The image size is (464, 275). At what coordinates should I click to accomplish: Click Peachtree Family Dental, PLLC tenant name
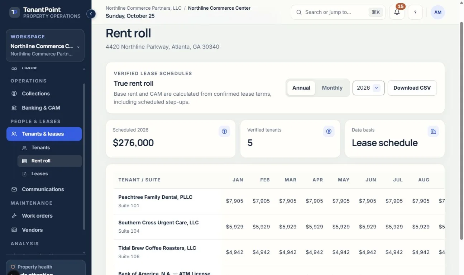(x=155, y=197)
